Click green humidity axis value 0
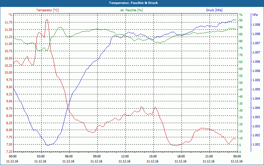The image size is (264, 165). 240,152
